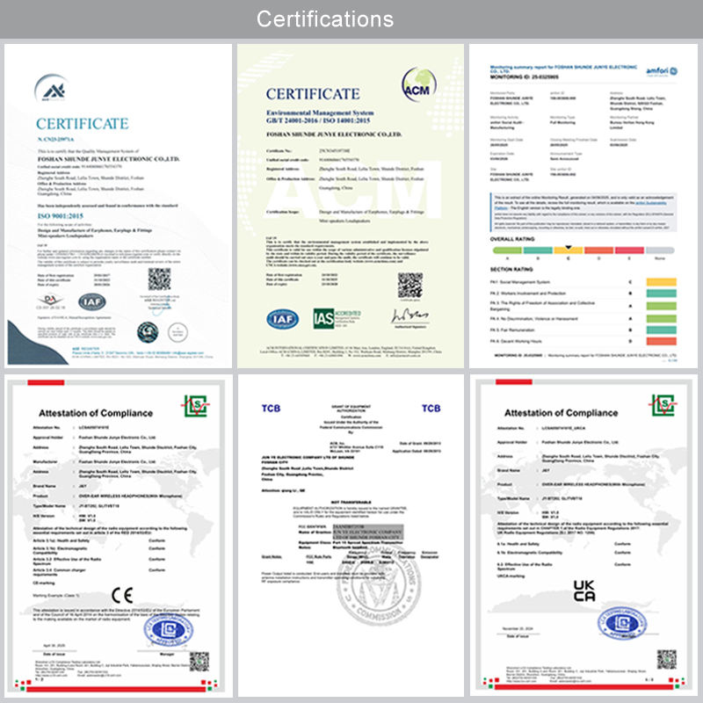The image size is (703, 703).
Task: Open the amfori monitoring summary report
Action: pyautogui.click(x=583, y=206)
